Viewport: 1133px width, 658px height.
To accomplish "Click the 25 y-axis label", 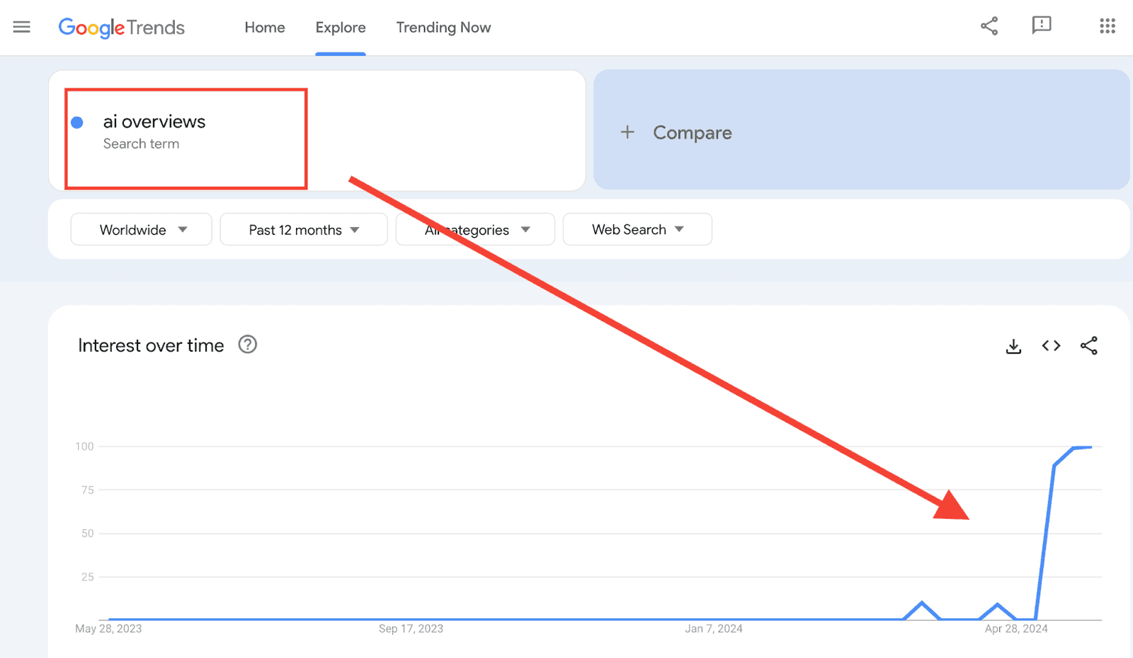I will (x=87, y=577).
